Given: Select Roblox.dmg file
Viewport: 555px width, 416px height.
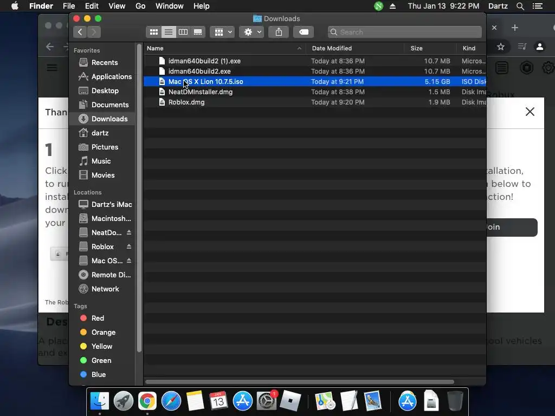Looking at the screenshot, I should [315, 102].
